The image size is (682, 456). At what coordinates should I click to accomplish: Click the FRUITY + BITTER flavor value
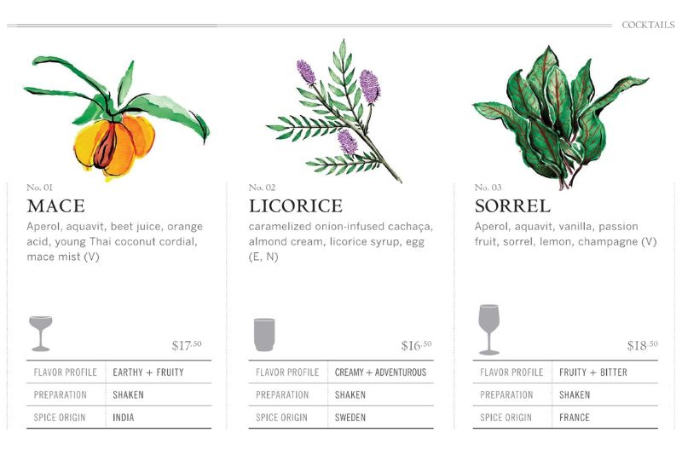coord(593,372)
